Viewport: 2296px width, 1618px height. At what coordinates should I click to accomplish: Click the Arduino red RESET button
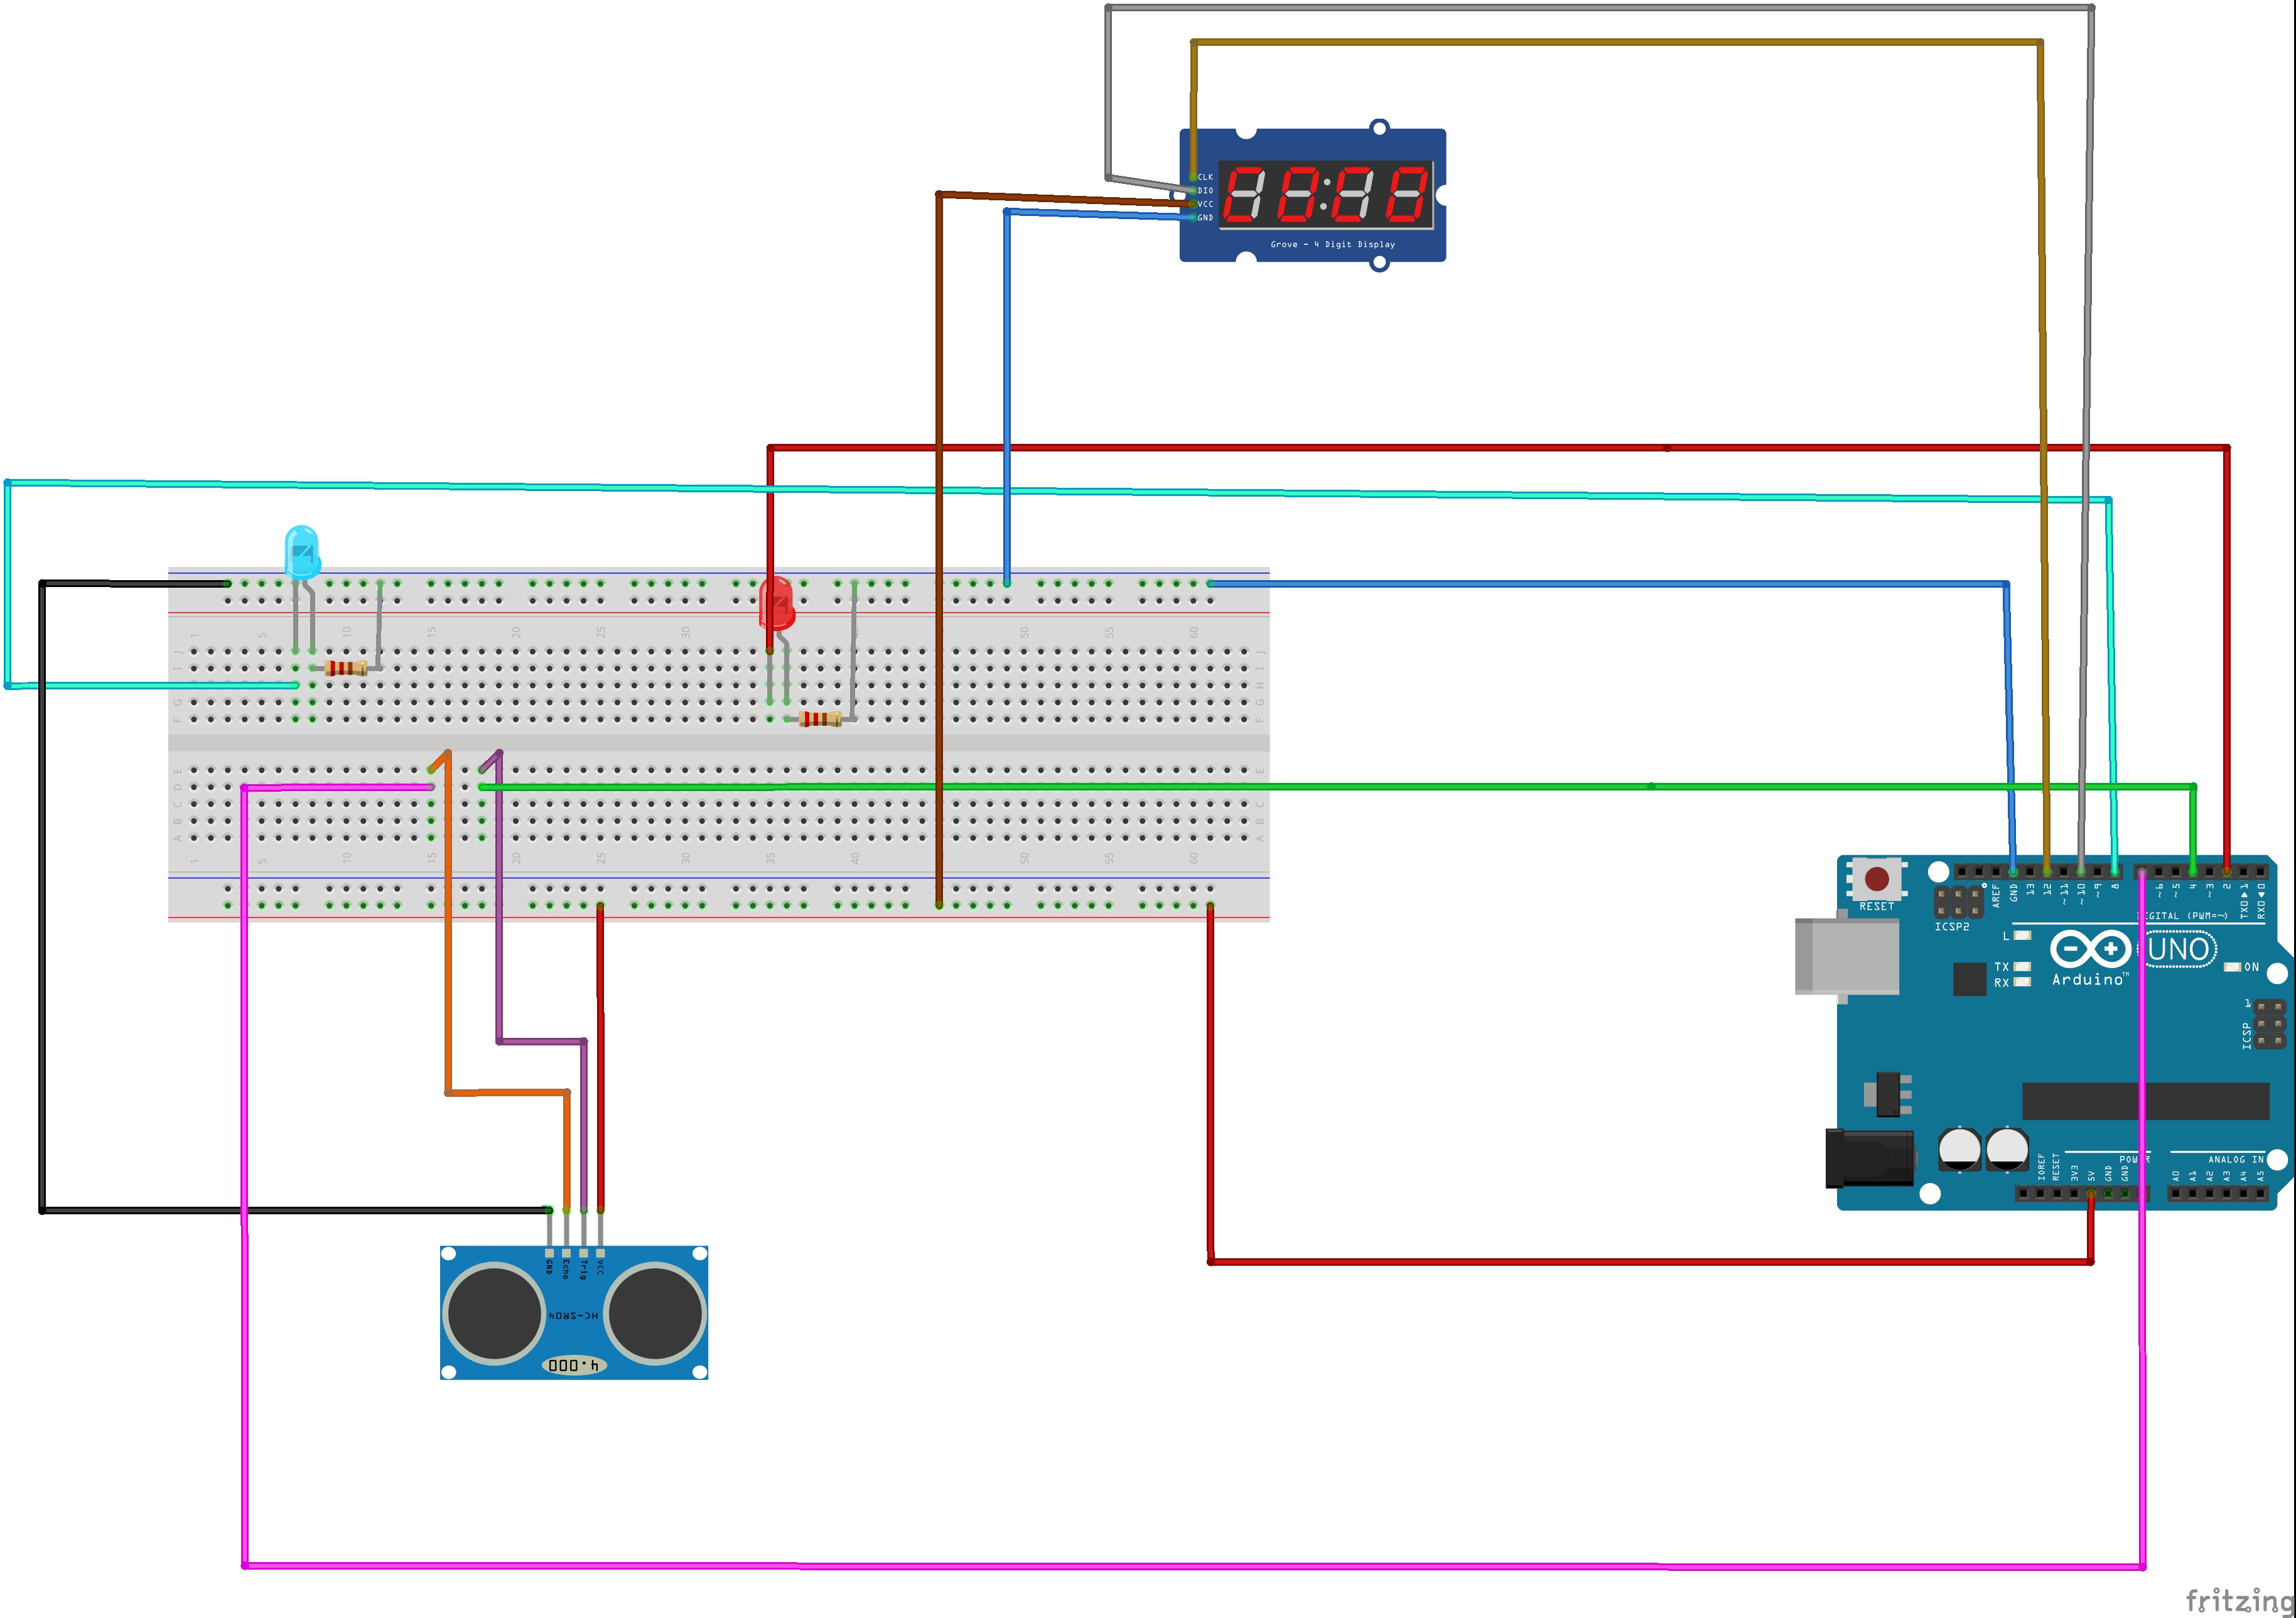pos(1877,879)
